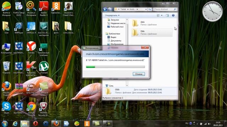Go back in the Explorer window
The width and height of the screenshot is (227, 127).
pyautogui.click(x=105, y=10)
